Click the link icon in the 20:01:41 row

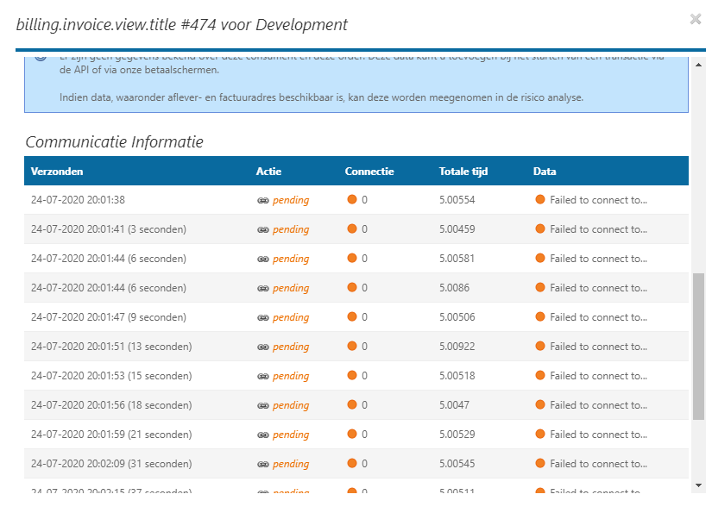pos(263,229)
